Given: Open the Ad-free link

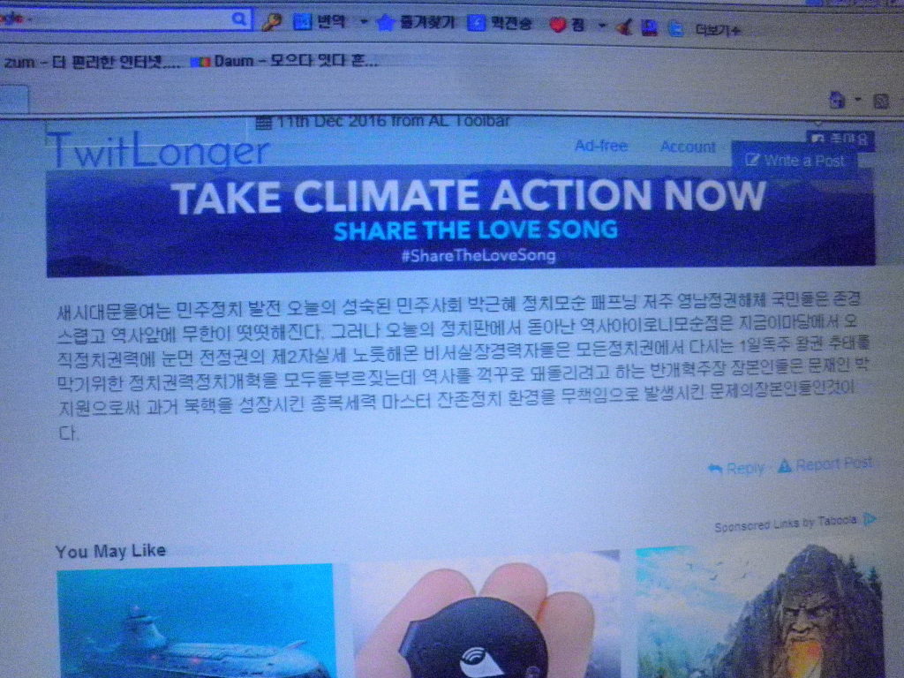Looking at the screenshot, I should (600, 146).
